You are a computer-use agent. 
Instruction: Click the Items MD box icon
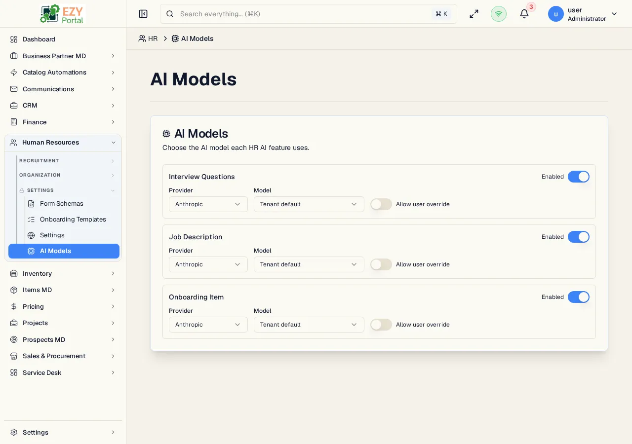14,290
